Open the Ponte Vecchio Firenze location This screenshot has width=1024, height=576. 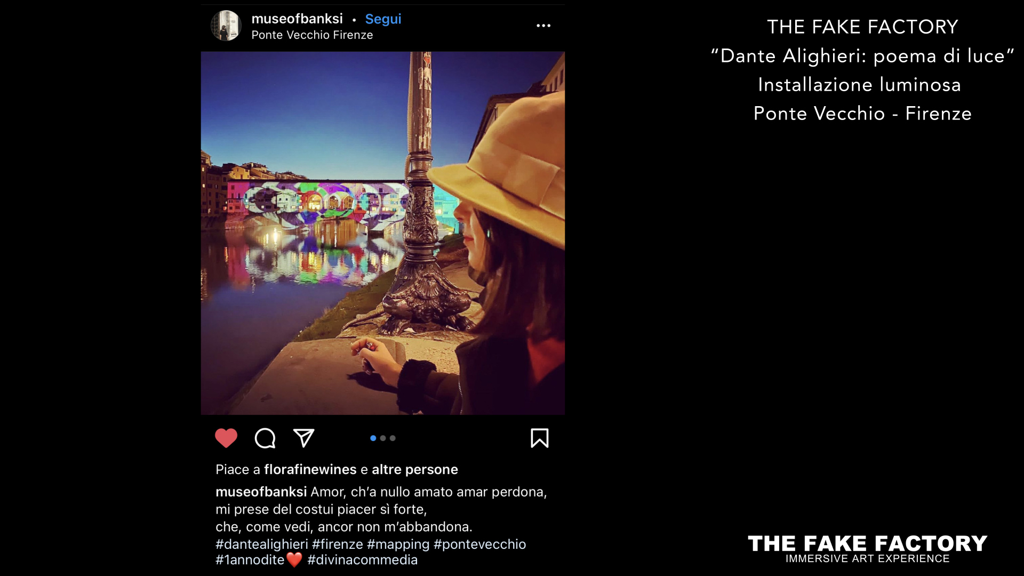point(312,35)
